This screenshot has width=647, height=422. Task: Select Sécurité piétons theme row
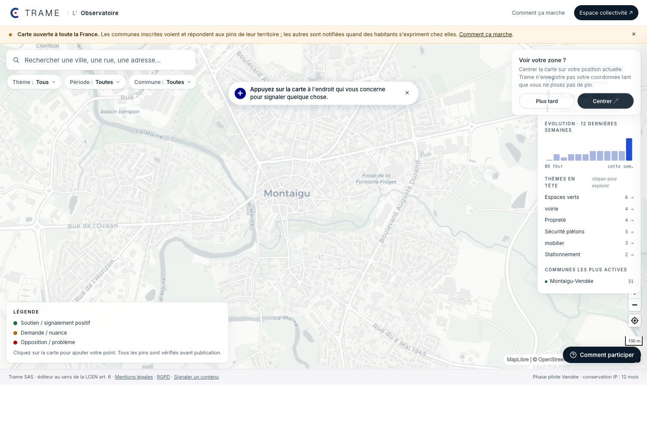pos(589,232)
